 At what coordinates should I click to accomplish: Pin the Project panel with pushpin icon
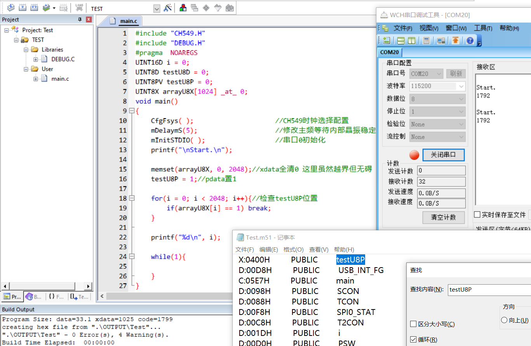tap(80, 19)
